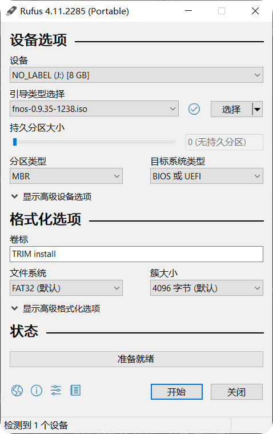Screen dimensions: 273x434
Task: Open the 文件系统 FAT32 dropdown
Action: click(x=66, y=288)
